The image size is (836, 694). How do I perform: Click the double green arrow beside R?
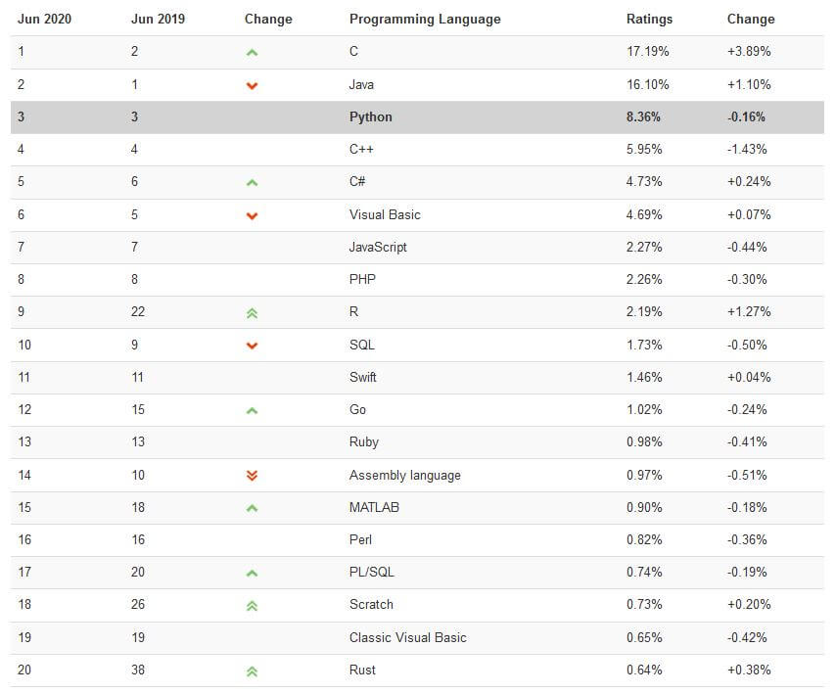[253, 313]
